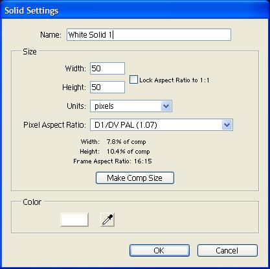Open the white color swatch
Viewport: 270px width, 269px height.
point(74,220)
